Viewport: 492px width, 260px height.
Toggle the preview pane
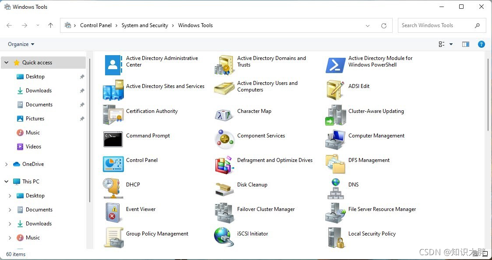466,44
